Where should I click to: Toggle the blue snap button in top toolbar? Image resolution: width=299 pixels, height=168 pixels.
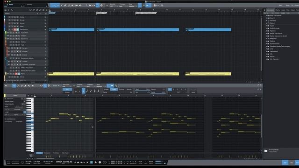[x=140, y=5]
